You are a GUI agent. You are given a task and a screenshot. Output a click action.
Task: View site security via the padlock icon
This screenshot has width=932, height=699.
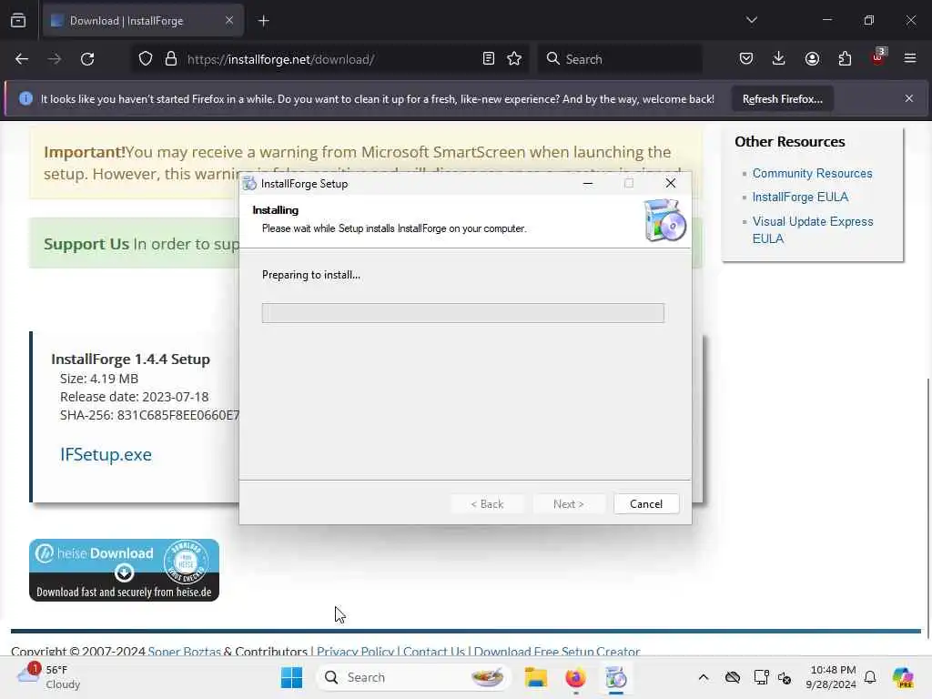[171, 59]
